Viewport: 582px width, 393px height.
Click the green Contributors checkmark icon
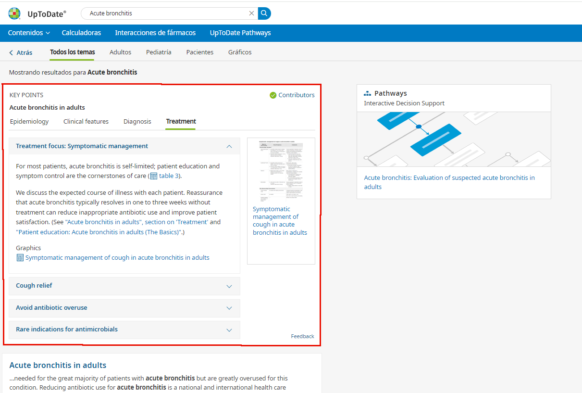pos(273,95)
